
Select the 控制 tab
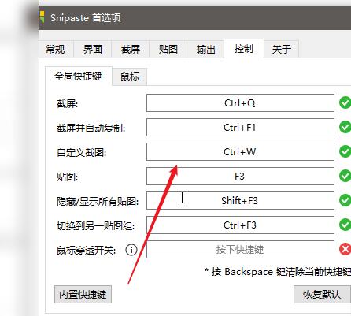pos(244,49)
